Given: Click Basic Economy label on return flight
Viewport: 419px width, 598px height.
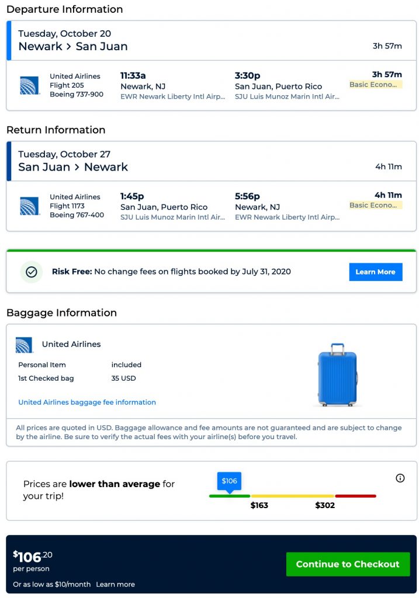Looking at the screenshot, I should 376,206.
